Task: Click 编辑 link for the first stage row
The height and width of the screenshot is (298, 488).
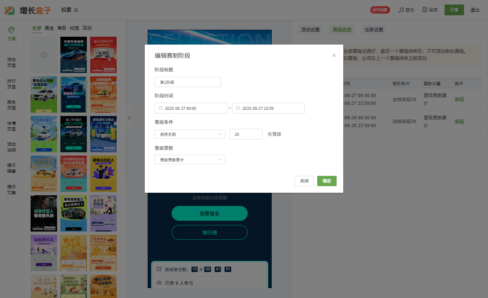Action: click(x=459, y=99)
